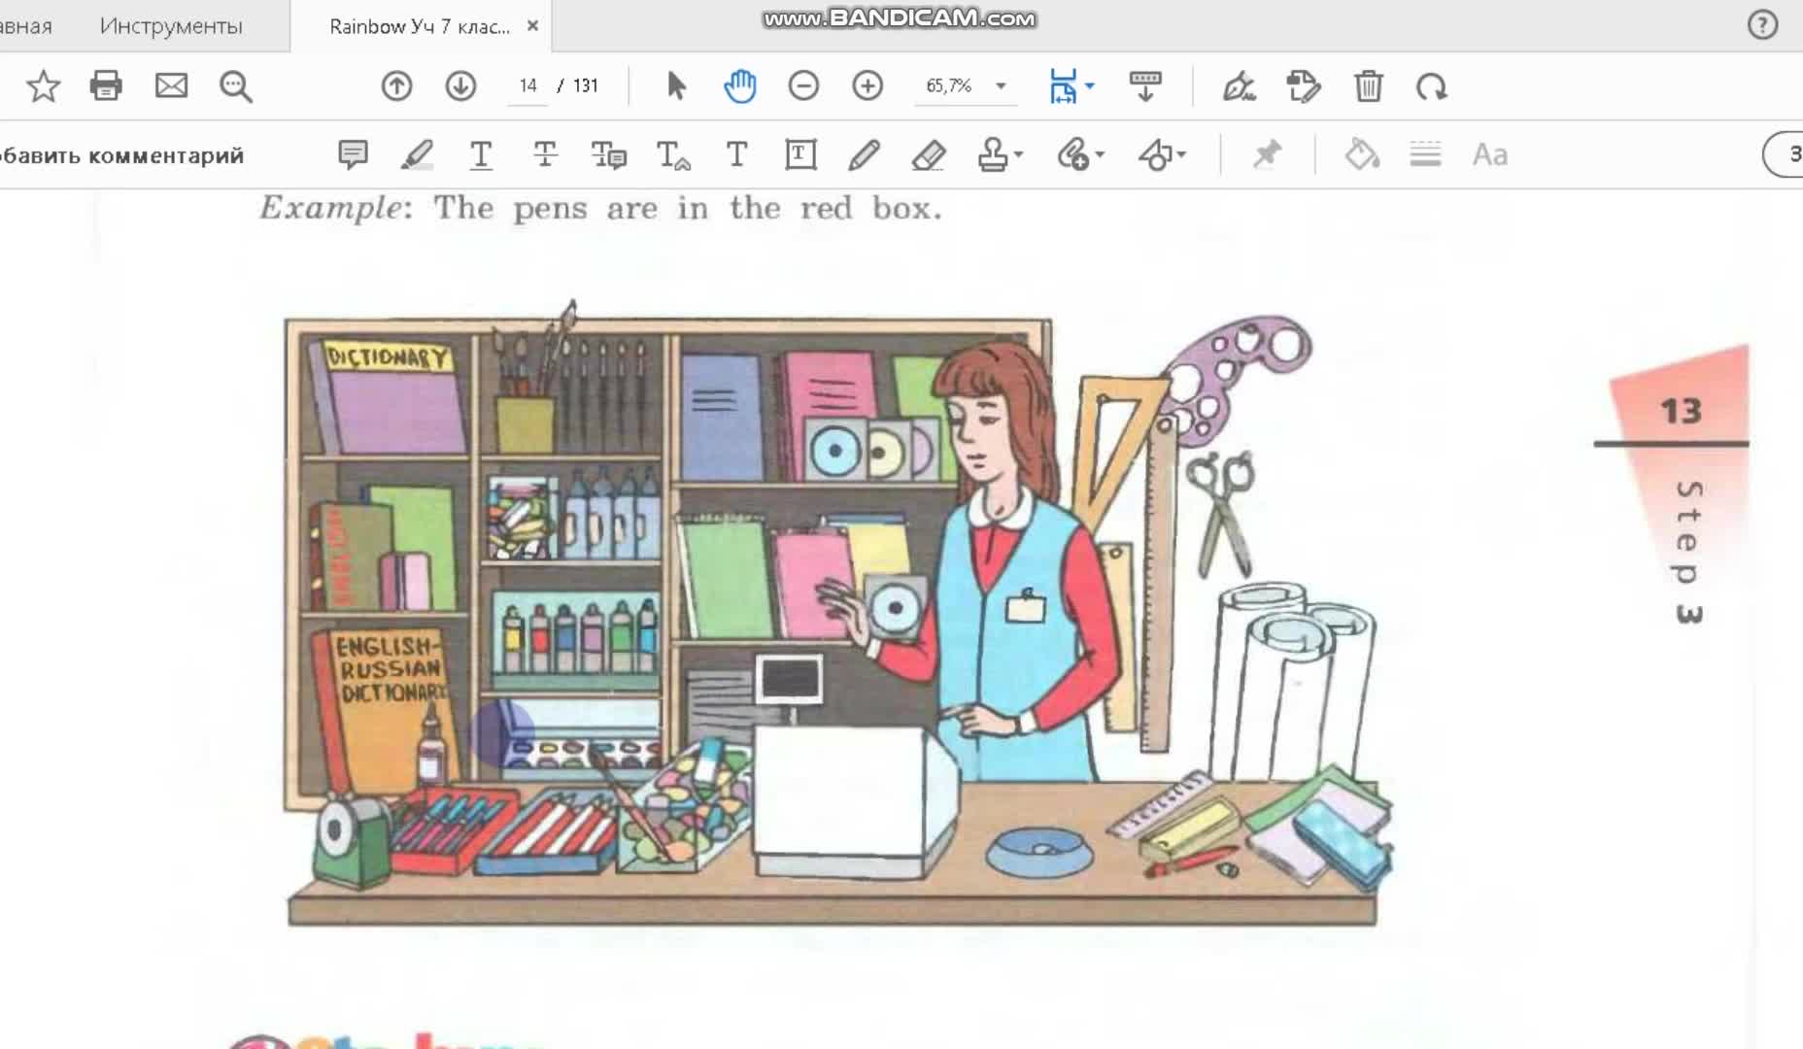Print the current PDF document
Viewport: 1803px width, 1049px height.
click(106, 85)
